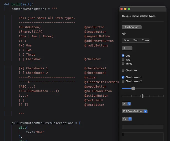Open the PullDownButton menu
170x141 pixels.
click(x=134, y=111)
